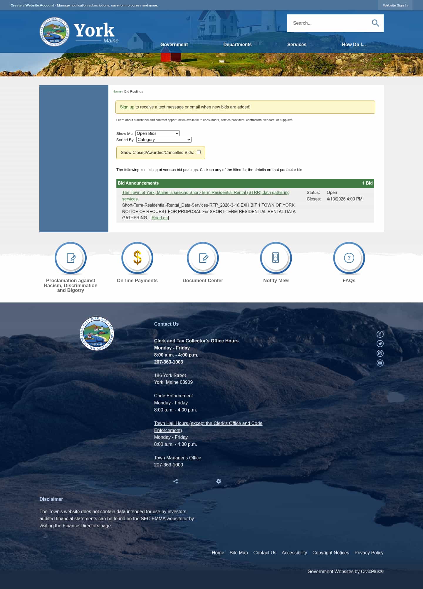Open the Sorted By Category dropdown
Screen dimensions: 423x589
click(x=164, y=140)
